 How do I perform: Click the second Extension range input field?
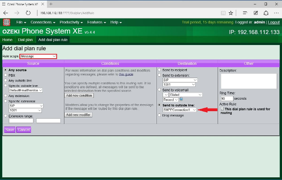(48, 120)
